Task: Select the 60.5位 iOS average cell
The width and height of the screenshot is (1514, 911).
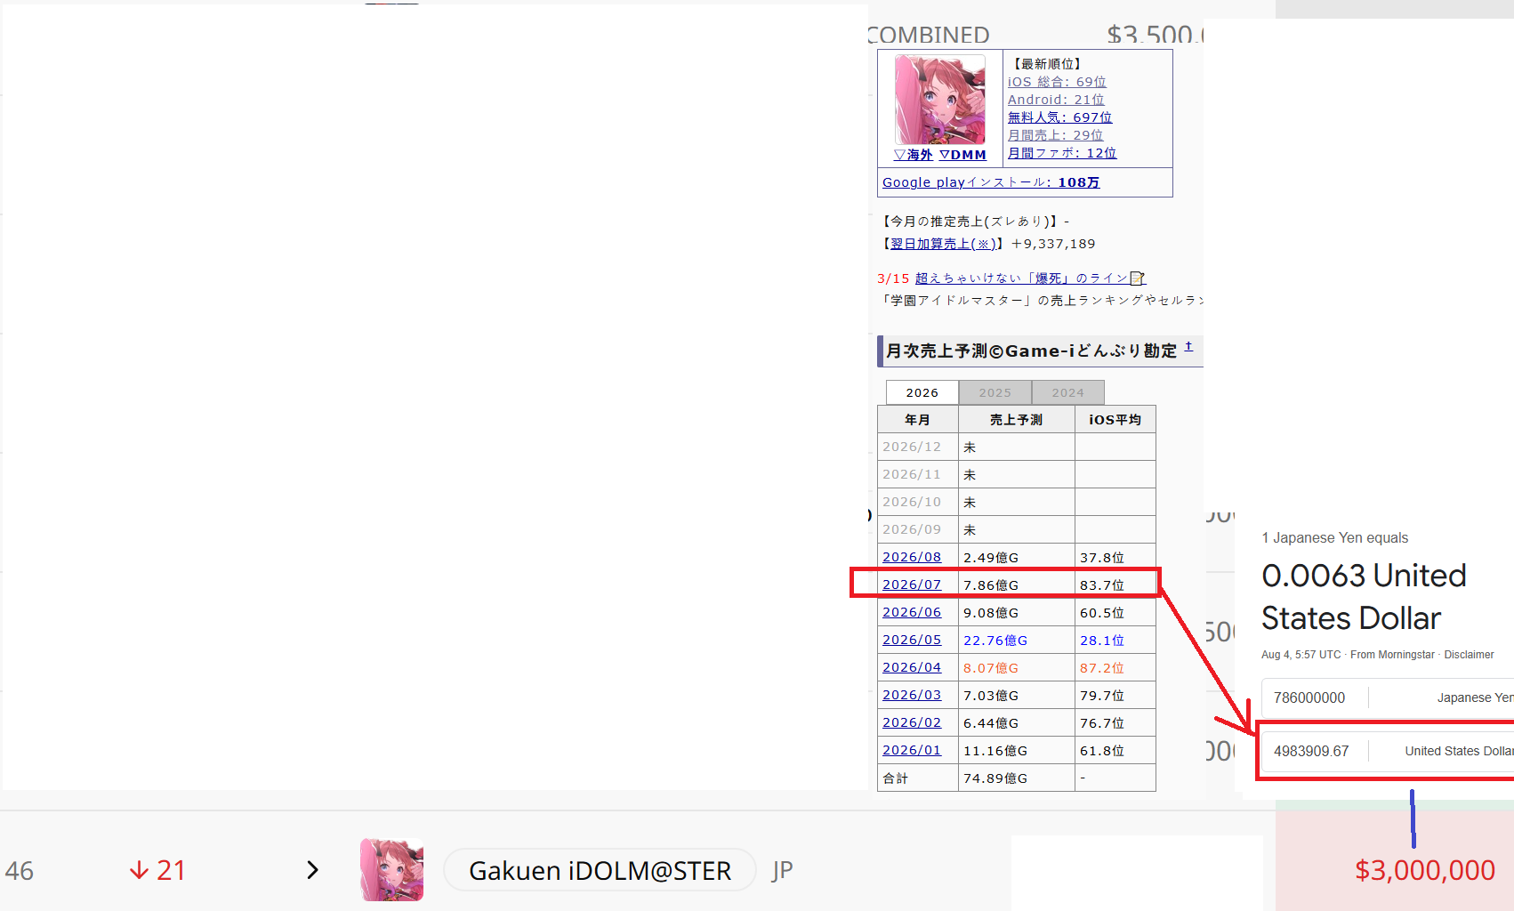Action: (x=1115, y=612)
